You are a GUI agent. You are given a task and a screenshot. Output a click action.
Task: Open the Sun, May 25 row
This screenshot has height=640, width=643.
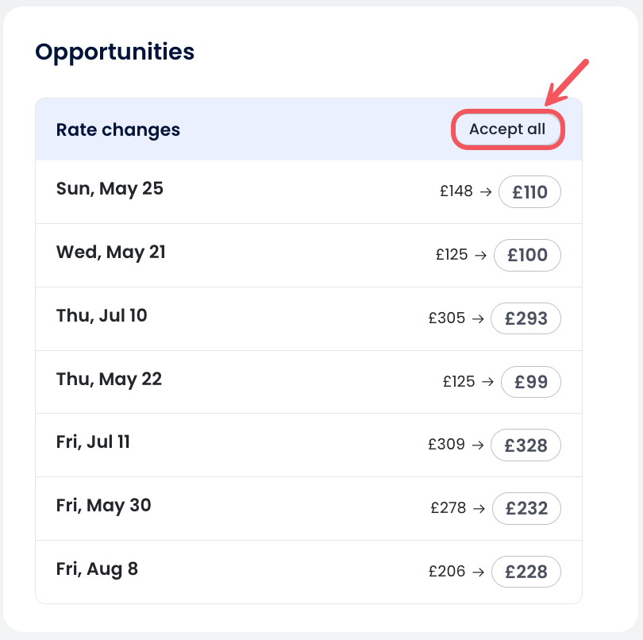tap(110, 189)
